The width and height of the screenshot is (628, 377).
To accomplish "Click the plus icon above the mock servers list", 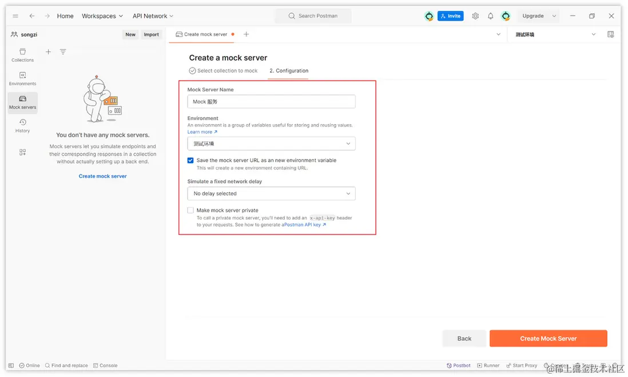I will click(x=48, y=51).
